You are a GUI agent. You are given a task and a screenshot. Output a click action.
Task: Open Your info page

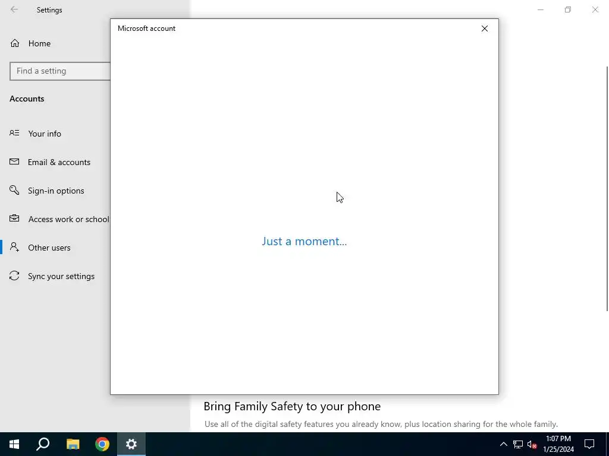click(x=45, y=134)
